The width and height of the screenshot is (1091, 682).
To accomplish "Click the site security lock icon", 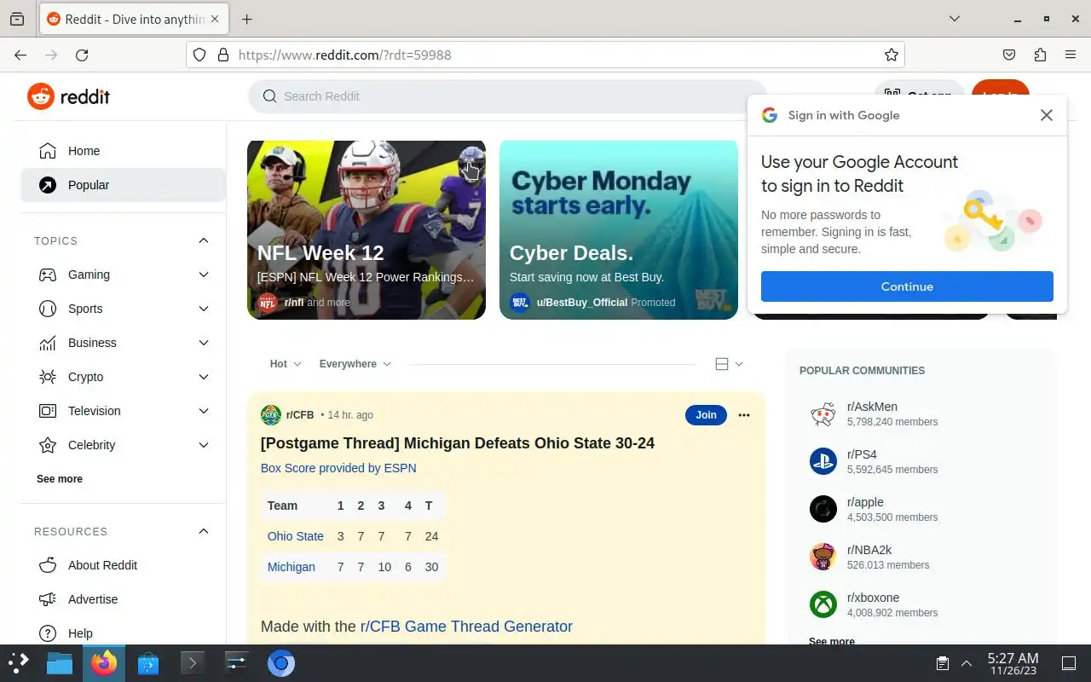I will (223, 55).
